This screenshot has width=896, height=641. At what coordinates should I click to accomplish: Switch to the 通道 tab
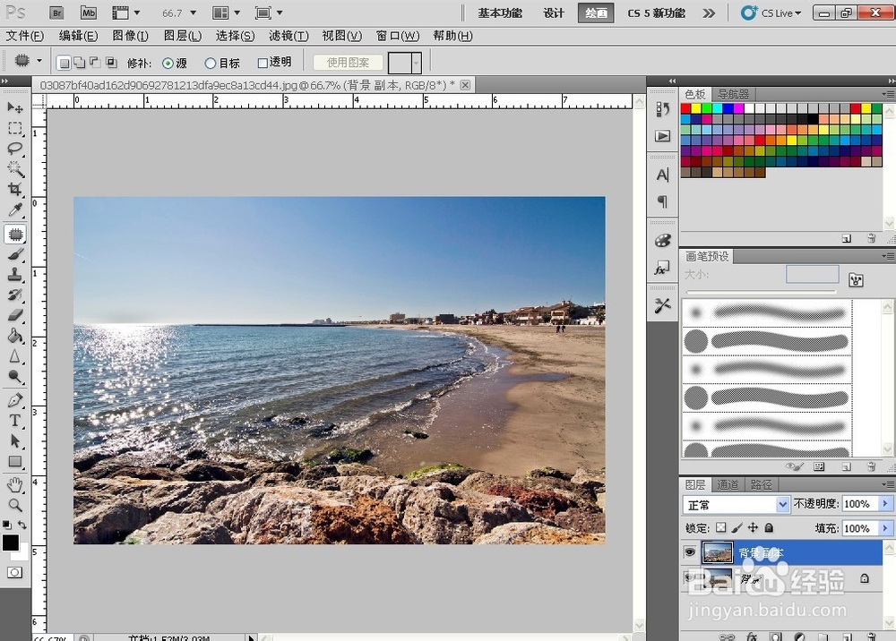pos(728,484)
